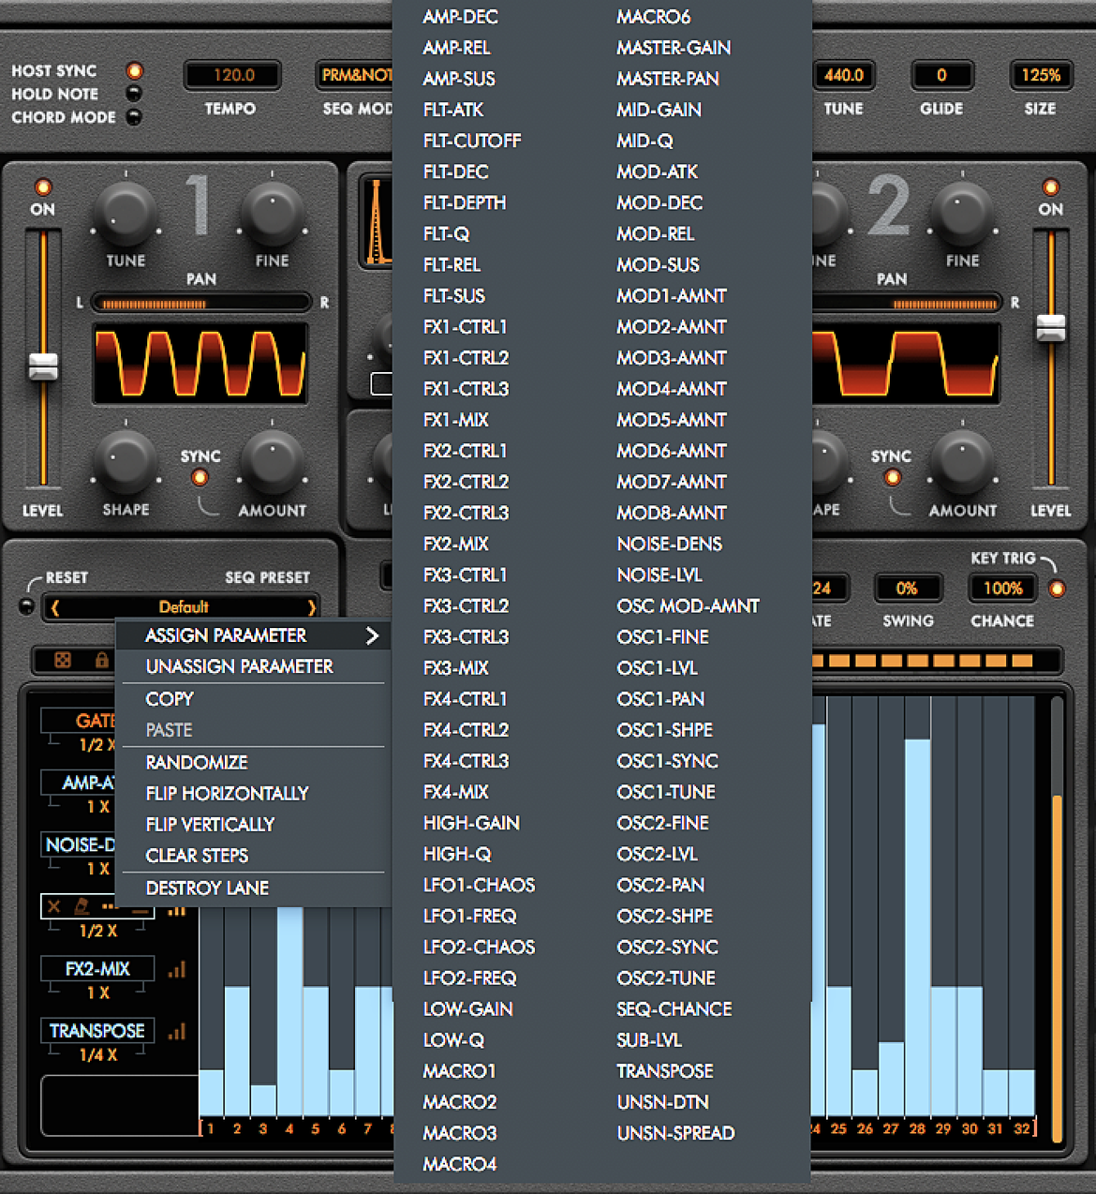This screenshot has height=1194, width=1096.
Task: Click the step-bars icon beside FX2-MIX lane
Action: [x=177, y=969]
